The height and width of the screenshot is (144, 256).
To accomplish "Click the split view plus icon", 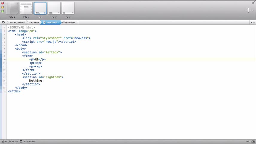I will (253, 22).
